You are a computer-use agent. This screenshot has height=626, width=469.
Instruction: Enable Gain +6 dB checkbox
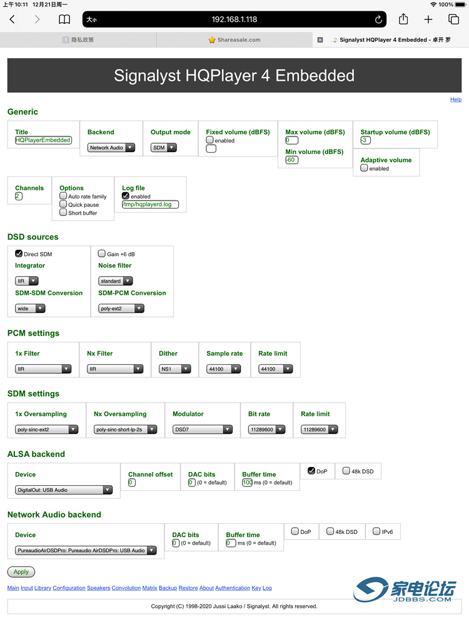click(102, 254)
